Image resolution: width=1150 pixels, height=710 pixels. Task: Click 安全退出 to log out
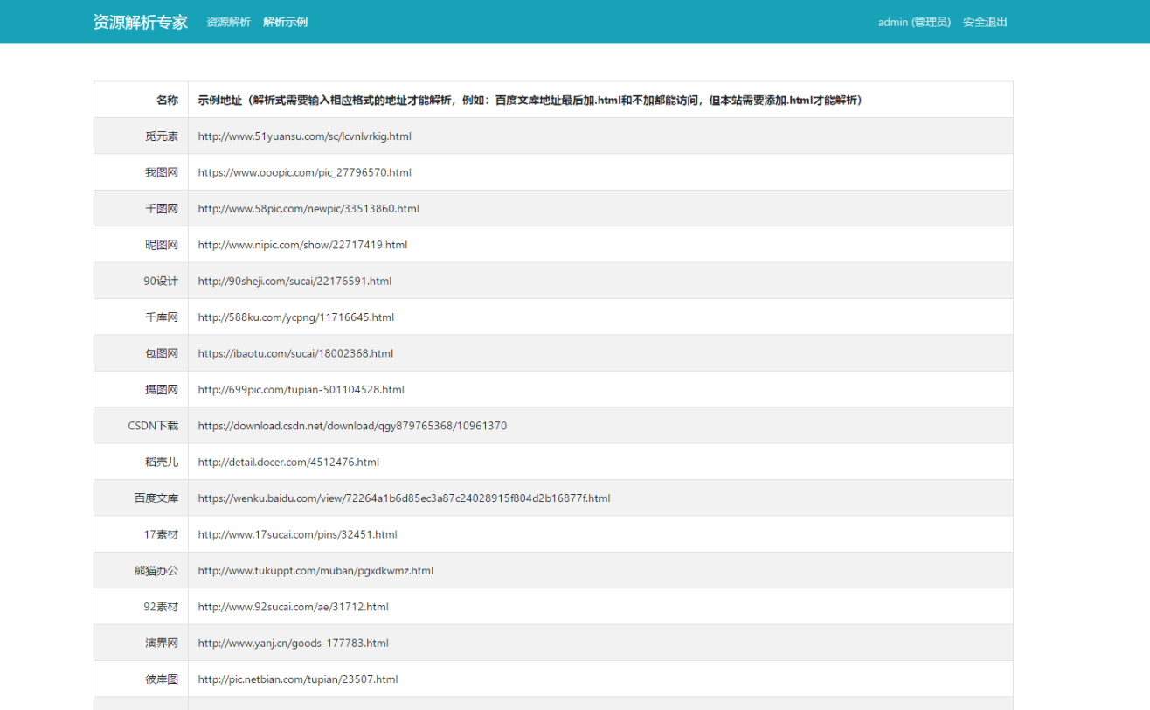click(x=985, y=22)
